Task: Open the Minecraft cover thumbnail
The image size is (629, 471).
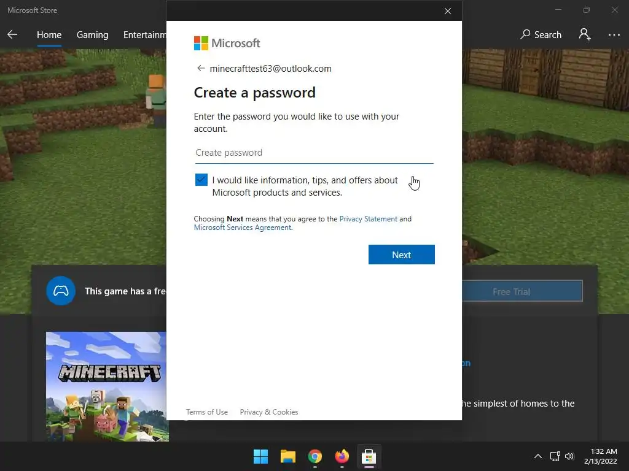Action: click(x=107, y=386)
